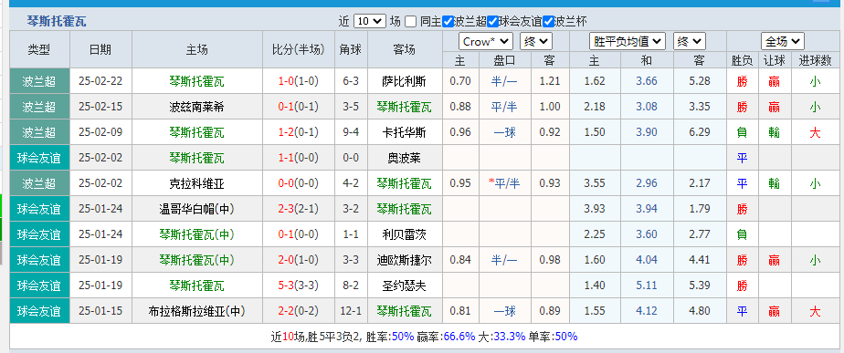Click the home odds 3.93
The width and height of the screenshot is (844, 353).
595,209
